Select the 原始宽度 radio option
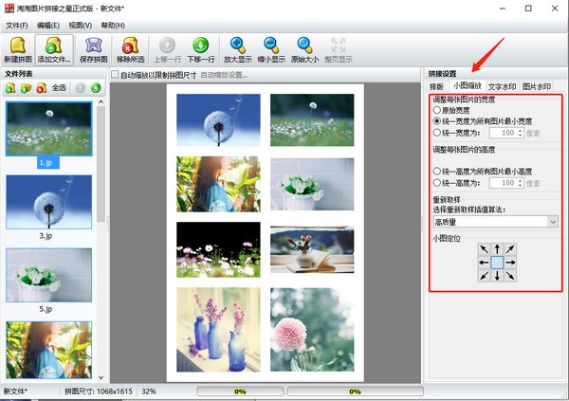Image resolution: width=569 pixels, height=401 pixels. coord(435,111)
